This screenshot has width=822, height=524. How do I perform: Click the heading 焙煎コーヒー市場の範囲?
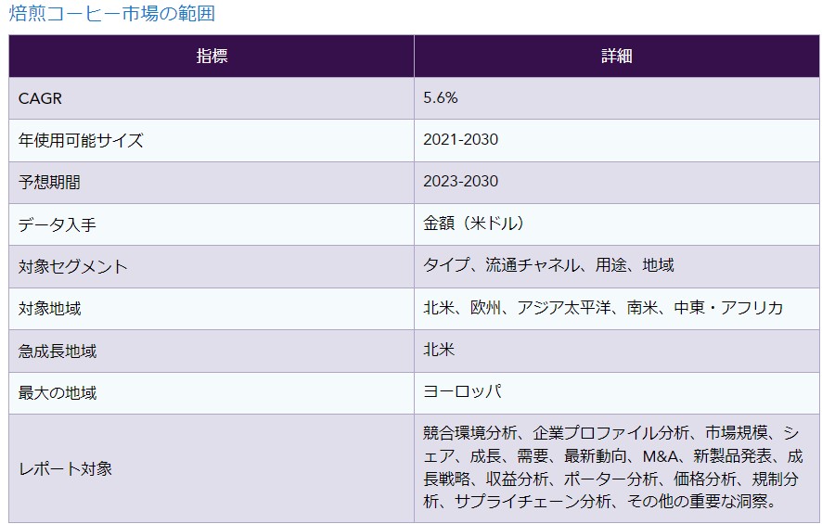(x=112, y=13)
